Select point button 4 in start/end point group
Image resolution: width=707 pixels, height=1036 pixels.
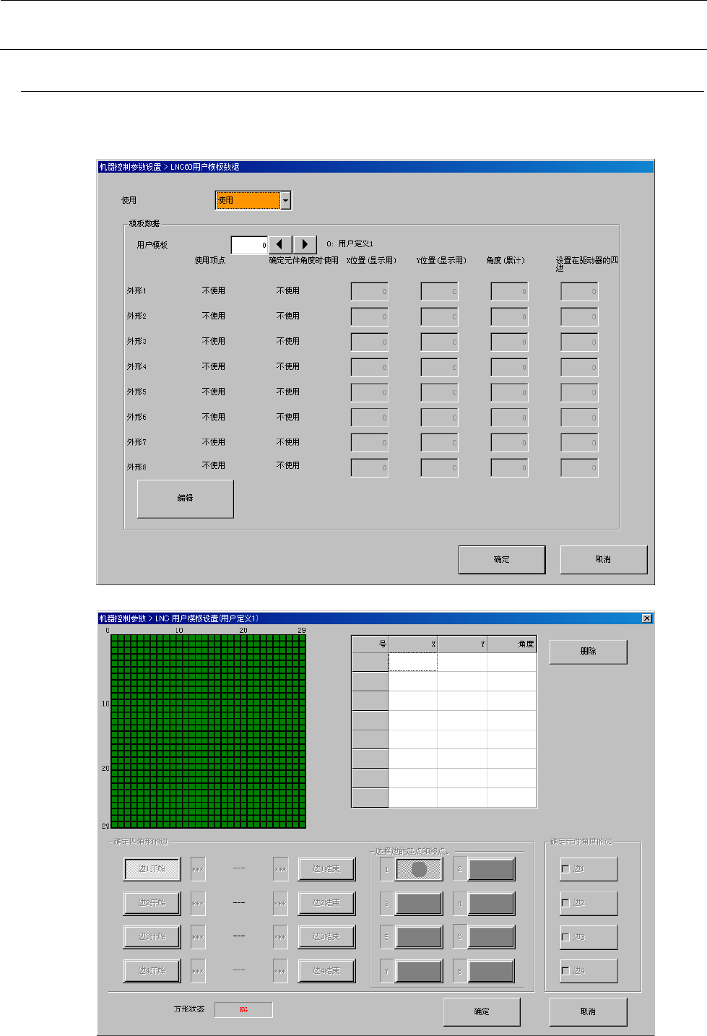(491, 903)
